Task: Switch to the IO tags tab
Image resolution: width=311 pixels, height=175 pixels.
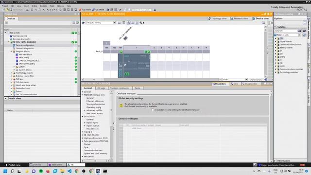Action: 101,88
